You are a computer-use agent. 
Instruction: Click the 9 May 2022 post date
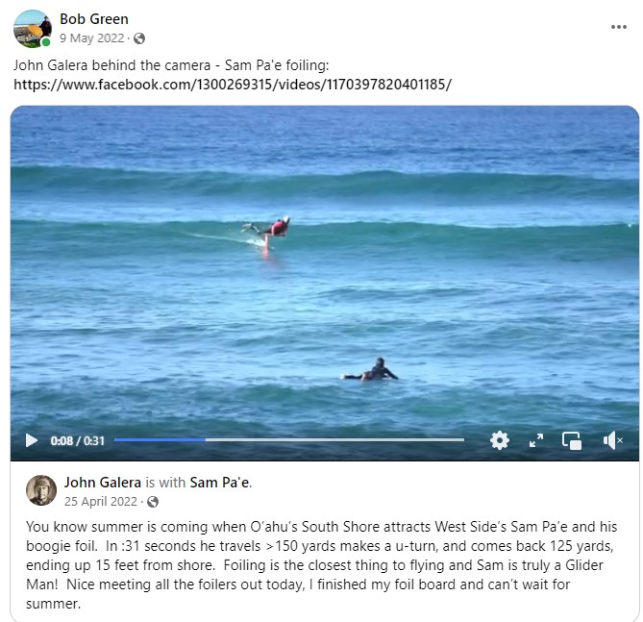tap(92, 38)
